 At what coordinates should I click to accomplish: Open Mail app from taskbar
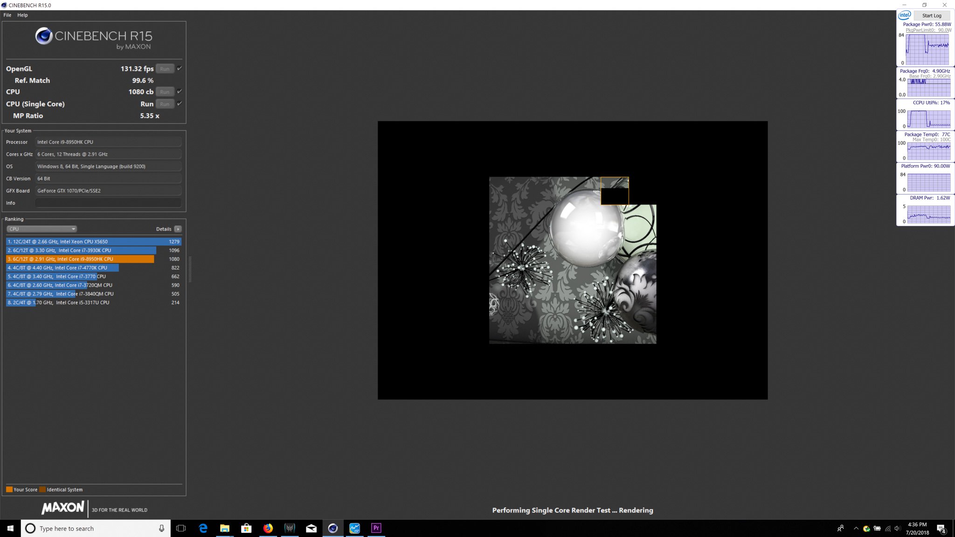[311, 528]
